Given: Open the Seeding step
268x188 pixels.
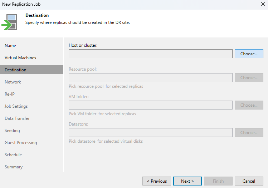Looking at the screenshot, I should point(12,131).
